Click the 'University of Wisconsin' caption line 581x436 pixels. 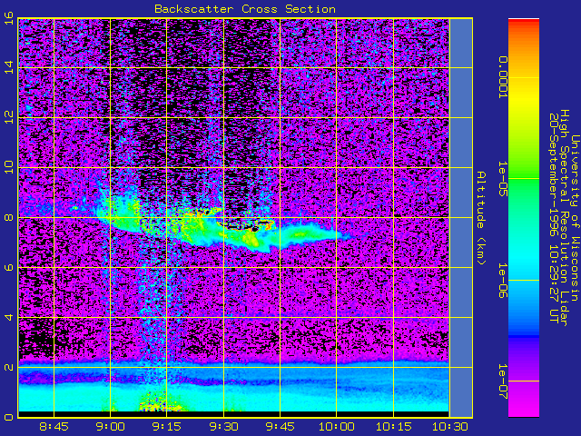point(575,218)
